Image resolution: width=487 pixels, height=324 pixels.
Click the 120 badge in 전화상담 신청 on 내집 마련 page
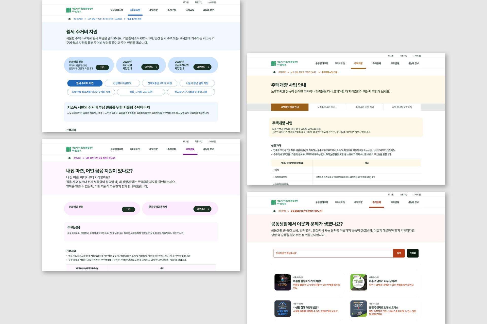pos(128,209)
